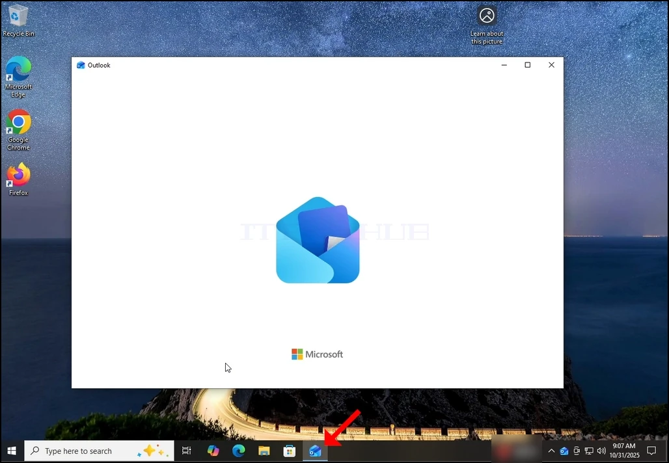Viewport: 669px width, 463px height.
Task: Launch Copilot from the taskbar
Action: (x=213, y=451)
